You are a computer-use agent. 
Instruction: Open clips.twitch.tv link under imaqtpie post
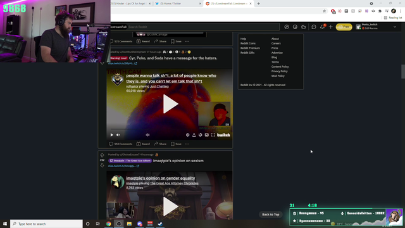[x=123, y=166]
